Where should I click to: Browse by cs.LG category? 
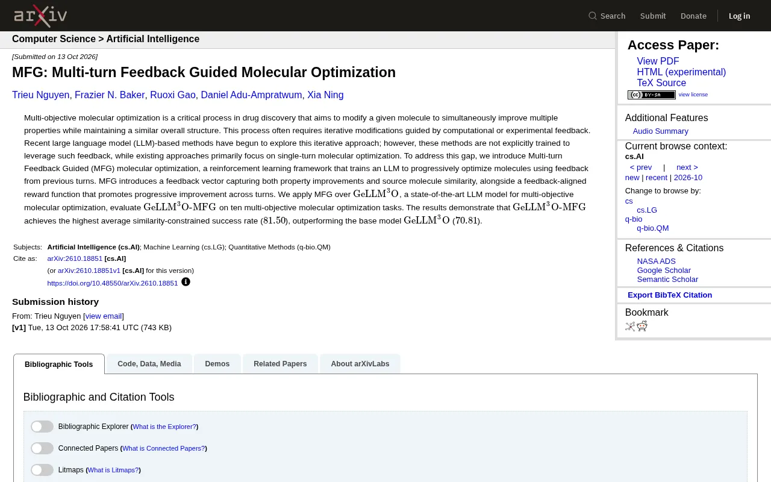click(x=647, y=210)
